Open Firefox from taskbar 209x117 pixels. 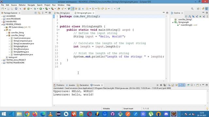[35, 114]
